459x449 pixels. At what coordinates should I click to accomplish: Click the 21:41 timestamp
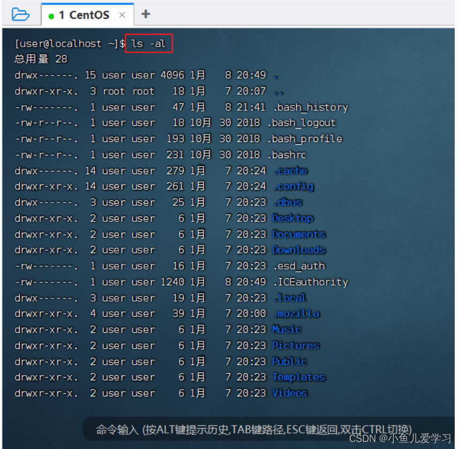click(x=251, y=107)
